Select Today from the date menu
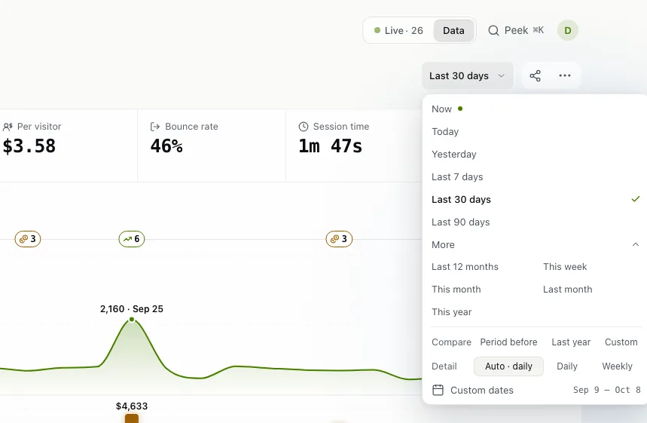The image size is (647, 423). (536, 132)
